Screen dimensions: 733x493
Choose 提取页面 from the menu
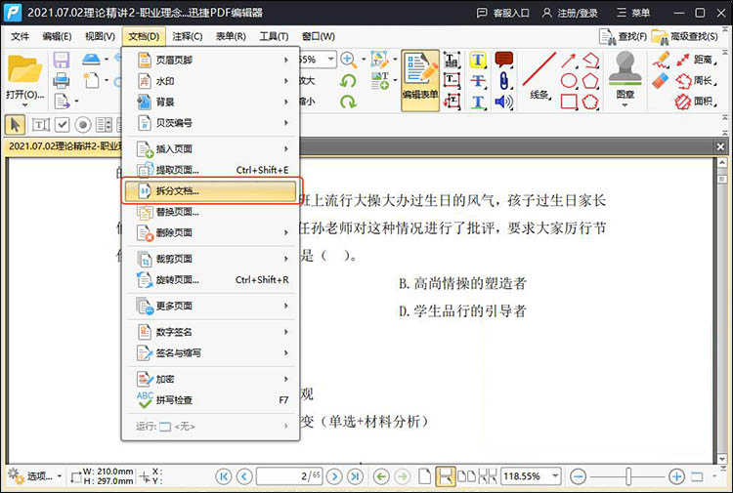click(x=212, y=170)
